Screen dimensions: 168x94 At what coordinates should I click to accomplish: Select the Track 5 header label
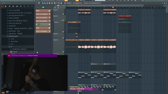pyautogui.click(x=56, y=40)
